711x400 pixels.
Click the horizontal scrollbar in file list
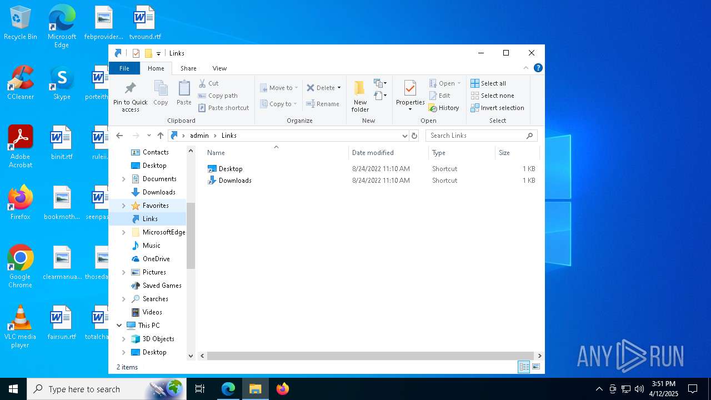tap(370, 356)
